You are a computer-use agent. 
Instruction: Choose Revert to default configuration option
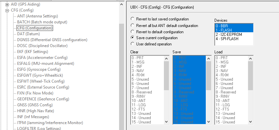click(x=132, y=32)
